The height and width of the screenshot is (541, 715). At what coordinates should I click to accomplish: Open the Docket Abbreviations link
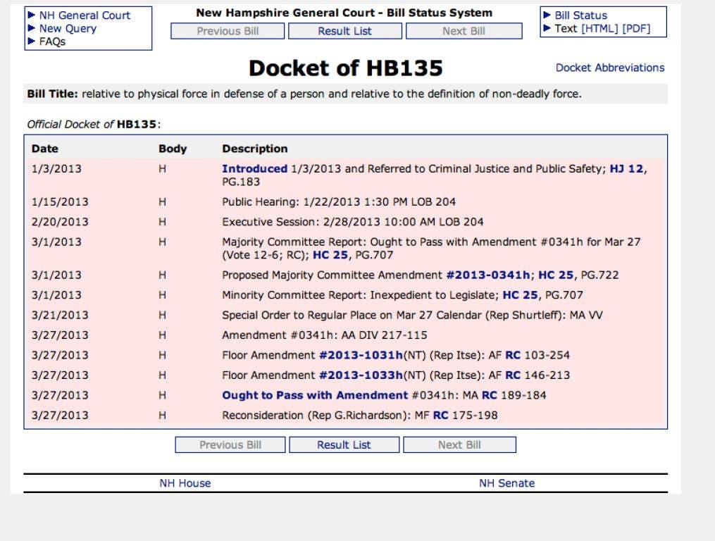tap(609, 68)
